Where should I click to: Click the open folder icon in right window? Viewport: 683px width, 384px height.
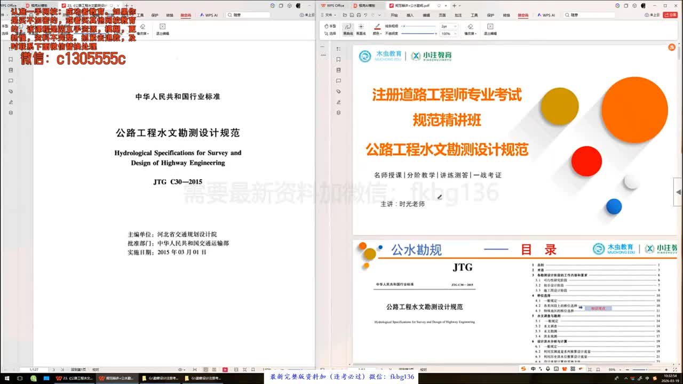(345, 15)
